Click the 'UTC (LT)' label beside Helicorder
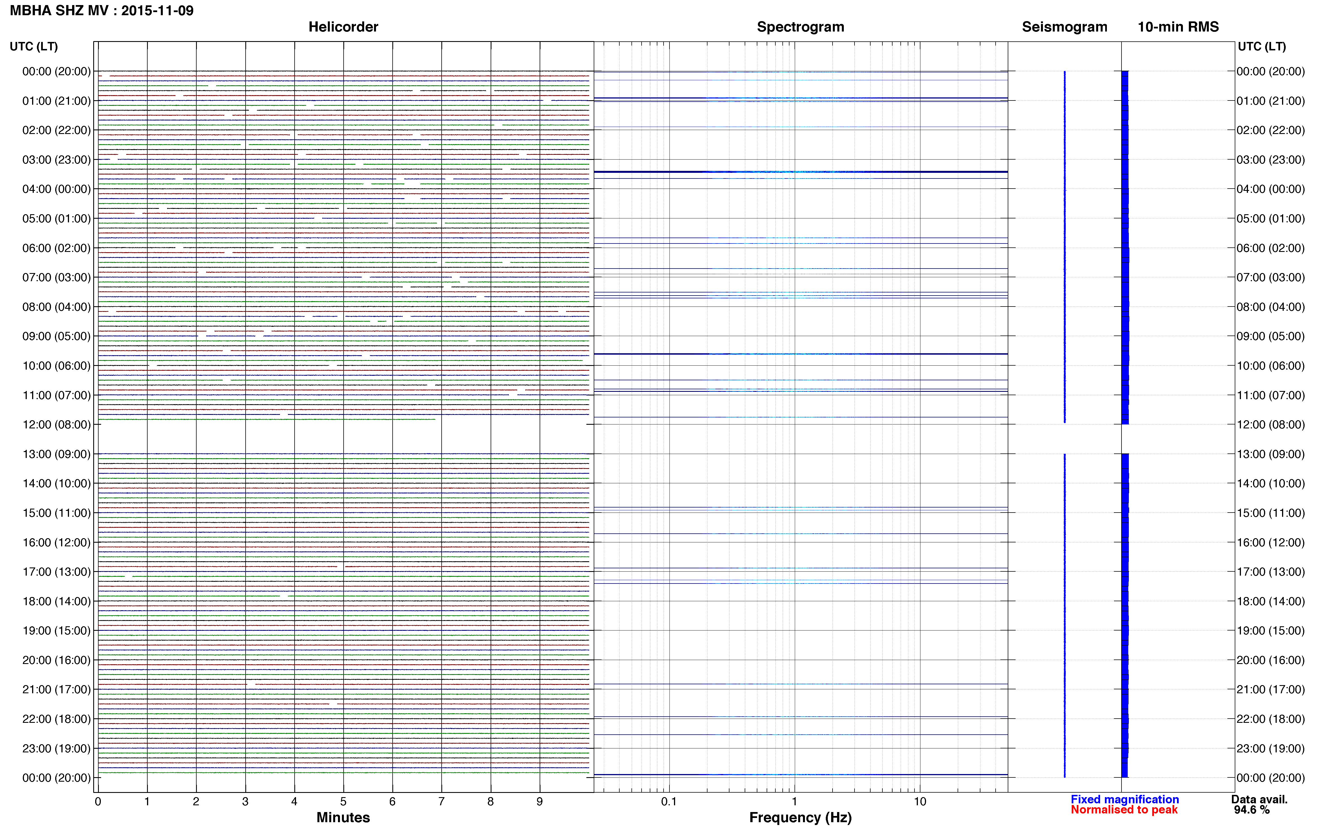This screenshot has height=834, width=1335. (34, 46)
